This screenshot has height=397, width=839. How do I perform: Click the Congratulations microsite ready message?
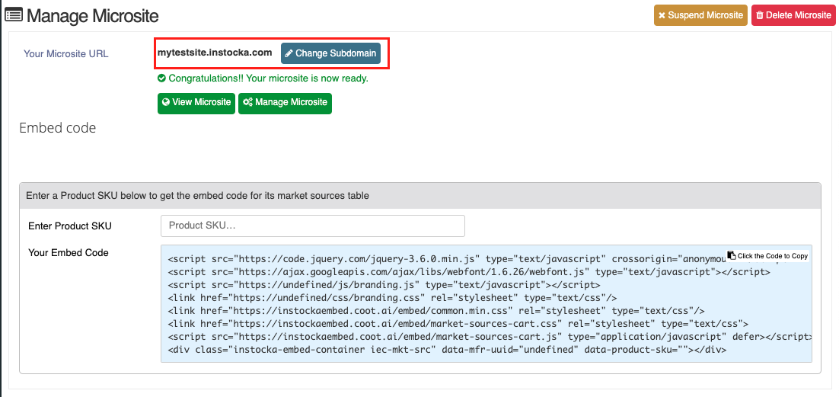coord(268,78)
